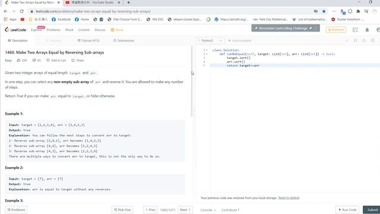380x214 pixels.
Task: Open the Mock nav item
Action: click(x=69, y=30)
